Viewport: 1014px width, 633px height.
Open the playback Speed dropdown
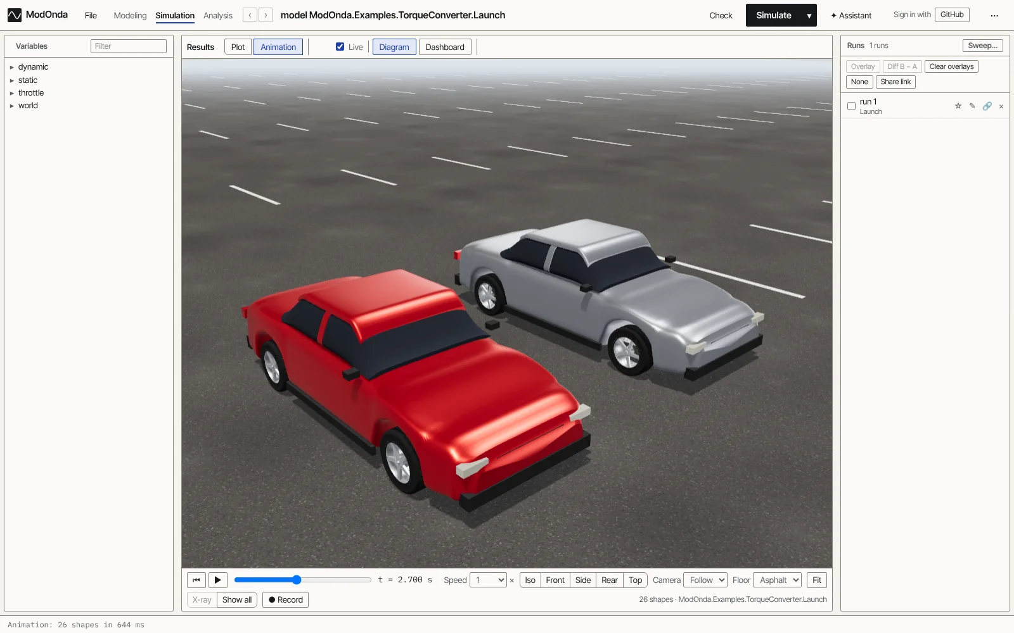coord(488,580)
